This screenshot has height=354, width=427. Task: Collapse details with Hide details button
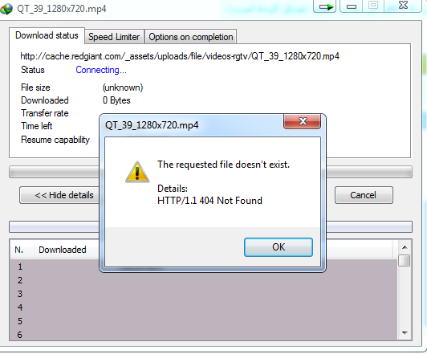59,195
